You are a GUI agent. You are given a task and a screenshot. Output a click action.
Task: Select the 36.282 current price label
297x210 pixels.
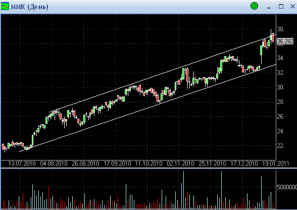point(285,41)
